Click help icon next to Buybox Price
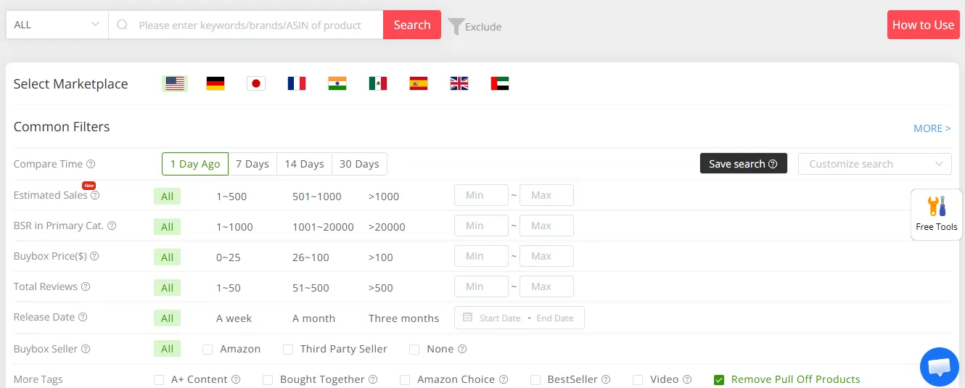The image size is (965, 388). click(x=94, y=256)
